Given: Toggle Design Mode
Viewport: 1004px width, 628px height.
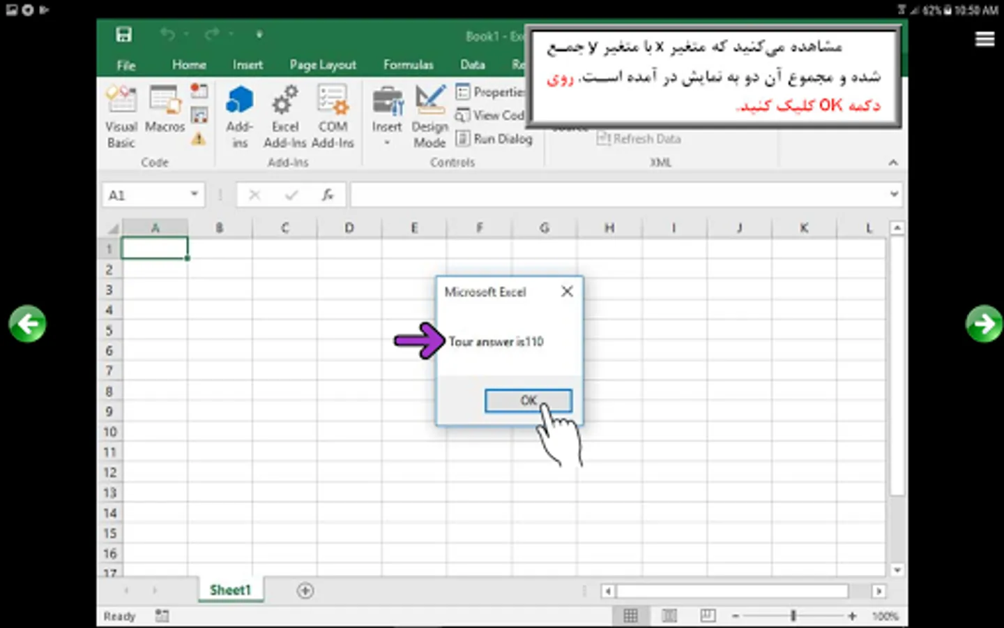Looking at the screenshot, I should pos(429,116).
